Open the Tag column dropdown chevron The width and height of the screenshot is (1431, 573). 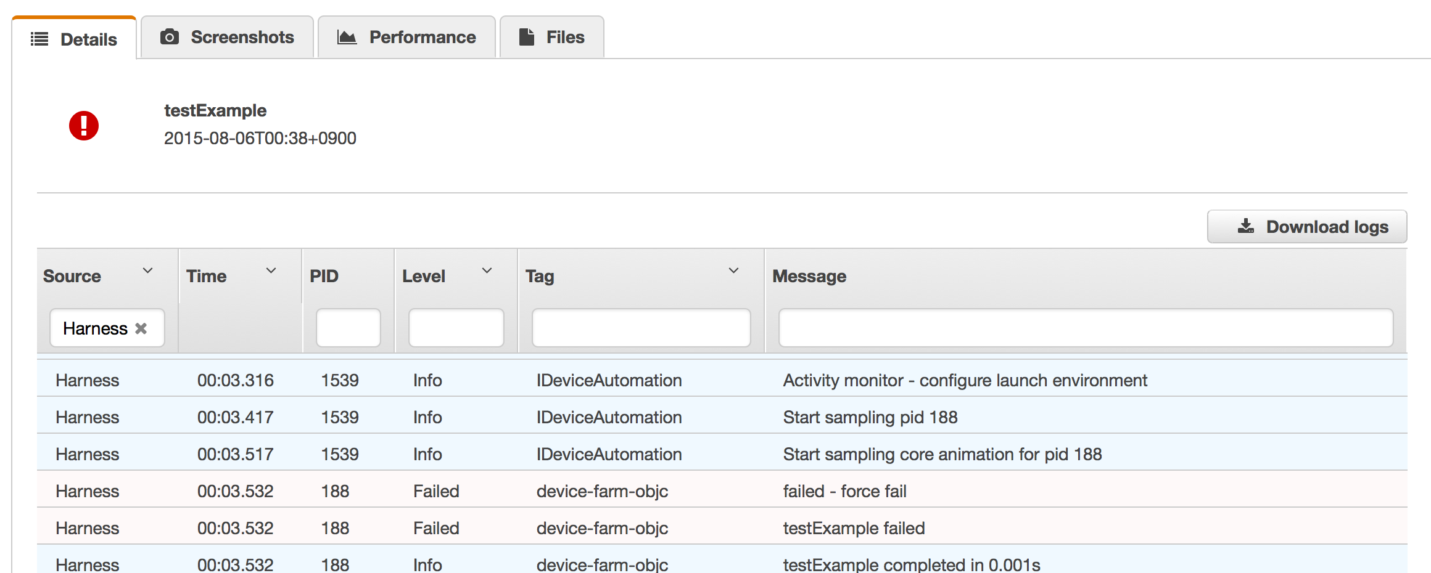[733, 270]
